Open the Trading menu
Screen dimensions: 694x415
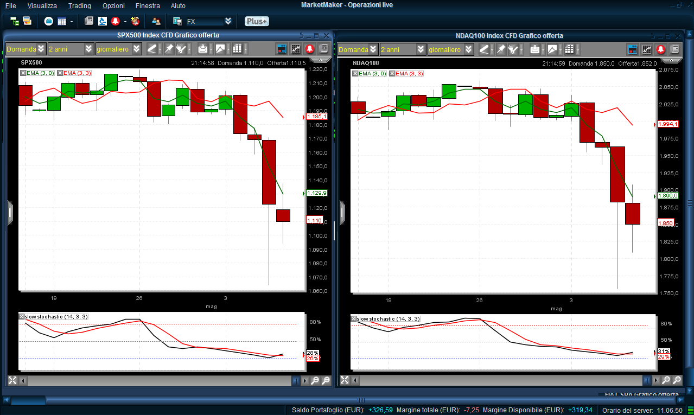point(79,6)
